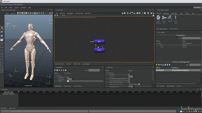This screenshot has width=202, height=113.
Task: Click the grey remove parameter icon
Action: coord(57,70)
